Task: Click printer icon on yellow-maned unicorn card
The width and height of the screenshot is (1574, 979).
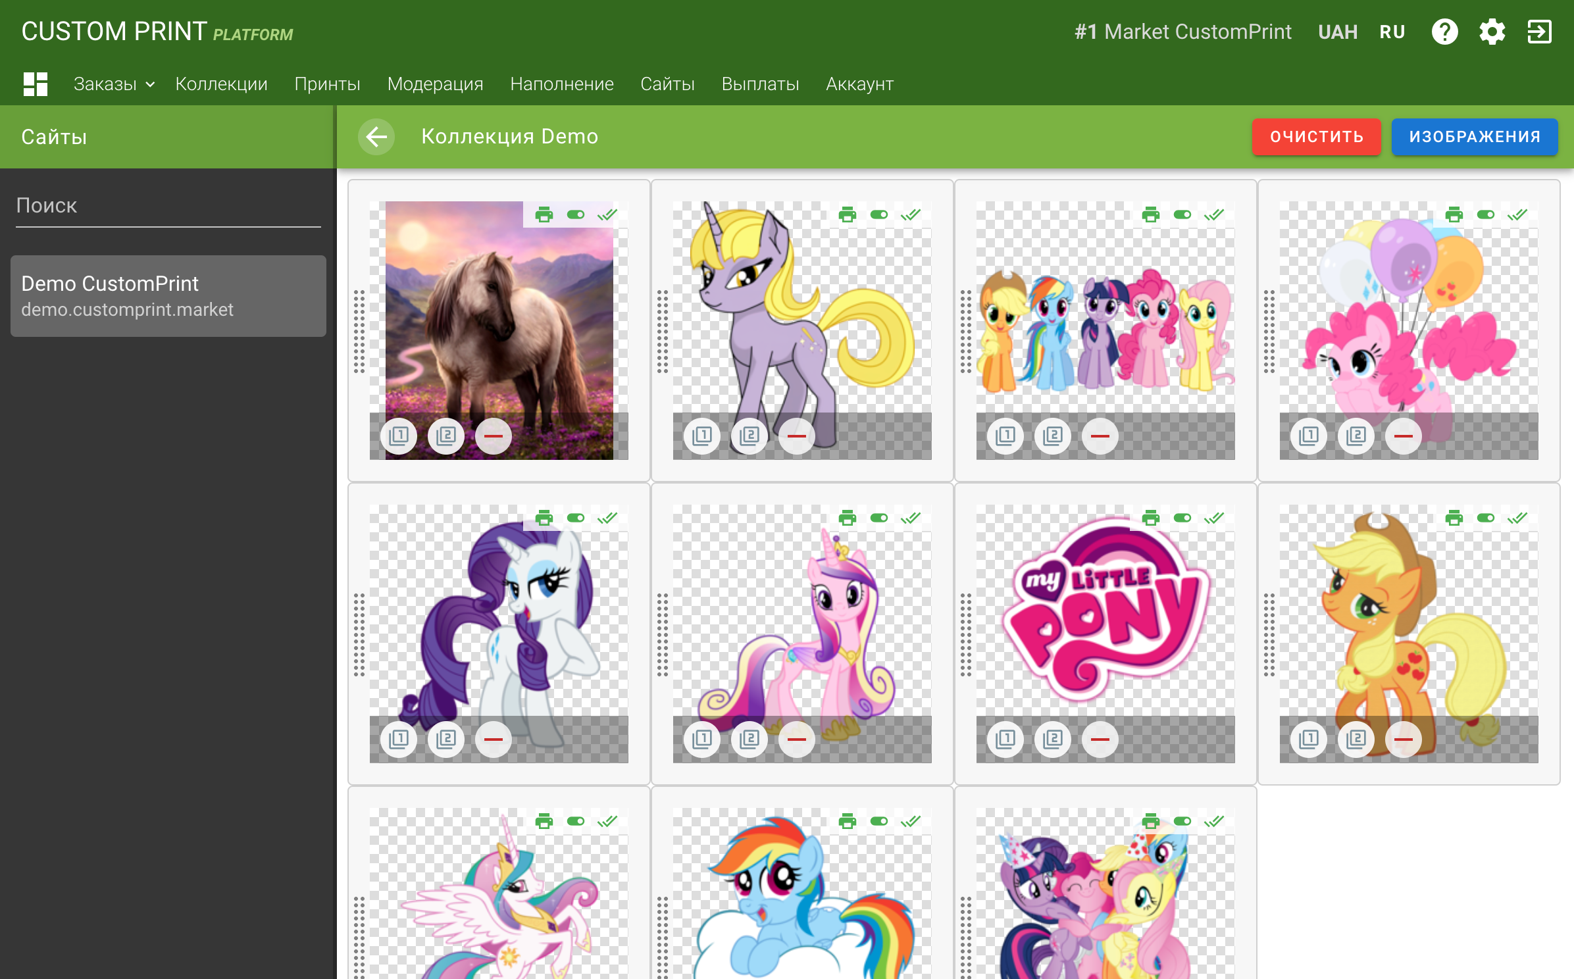Action: coord(848,214)
